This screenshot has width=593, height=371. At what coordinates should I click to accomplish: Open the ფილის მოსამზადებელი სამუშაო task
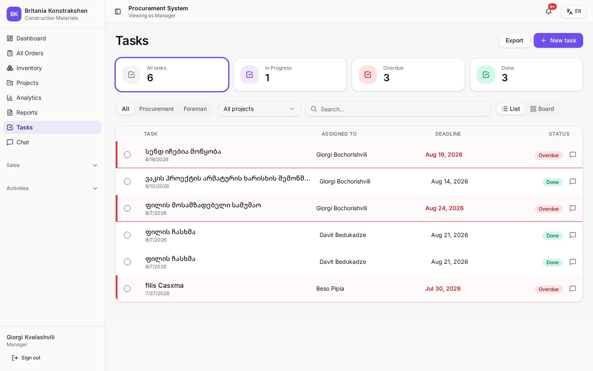(x=203, y=205)
